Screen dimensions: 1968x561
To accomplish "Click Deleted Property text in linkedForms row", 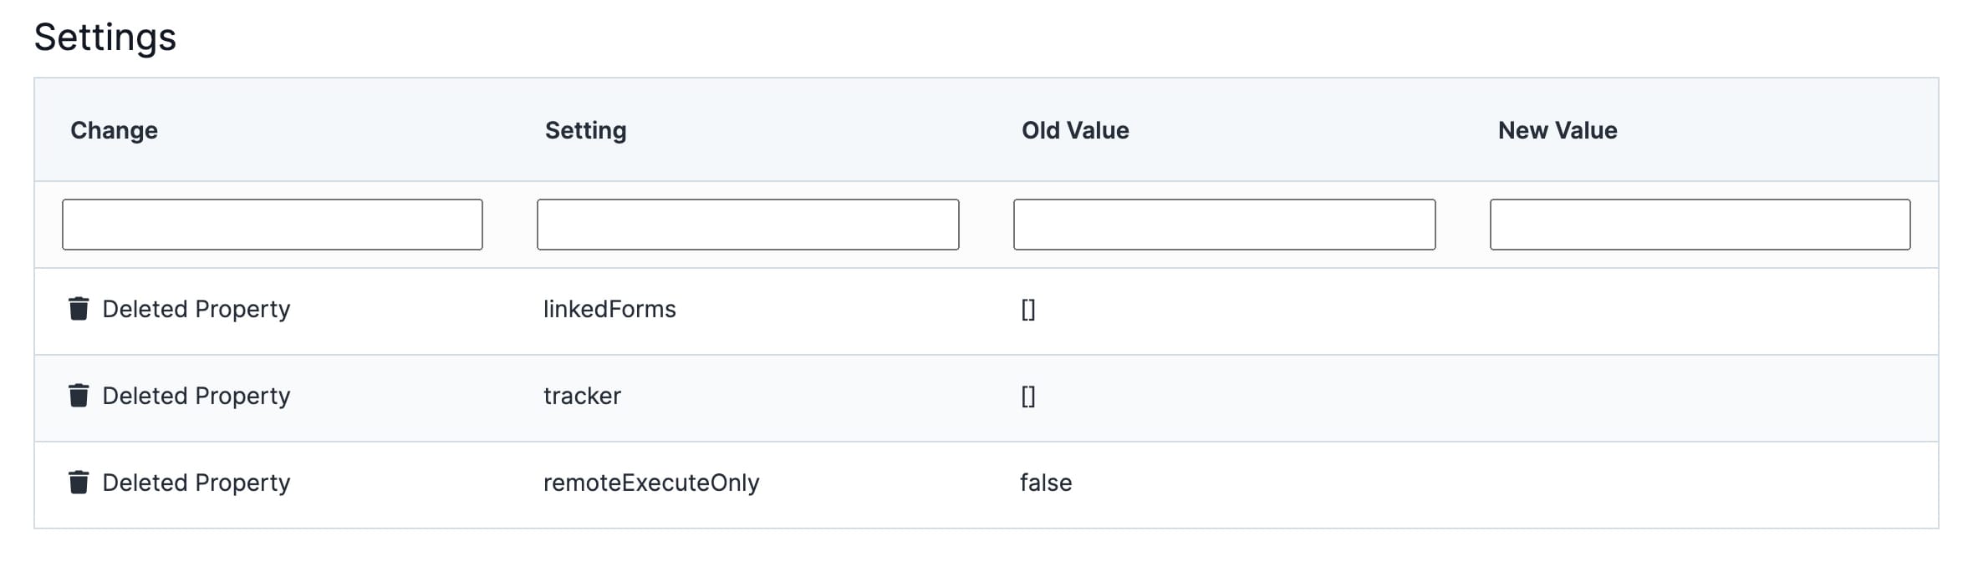I will coord(196,309).
